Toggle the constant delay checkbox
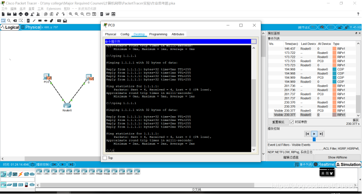Viewport: 362px width, 194px height. [x=292, y=122]
